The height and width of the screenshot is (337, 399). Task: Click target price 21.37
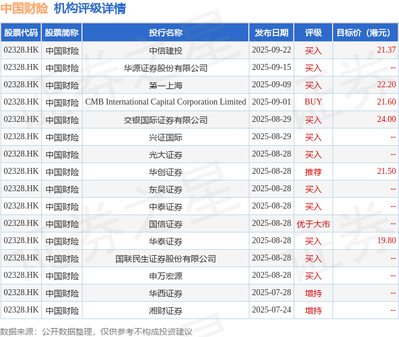tap(386, 50)
